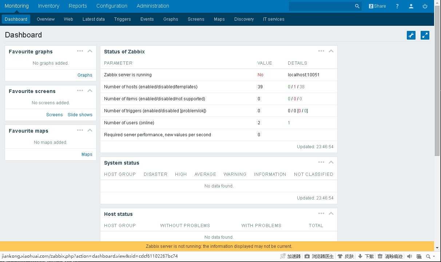The height and width of the screenshot is (262, 441).
Task: Click the downloads (下载) arrow icon
Action: (360, 256)
